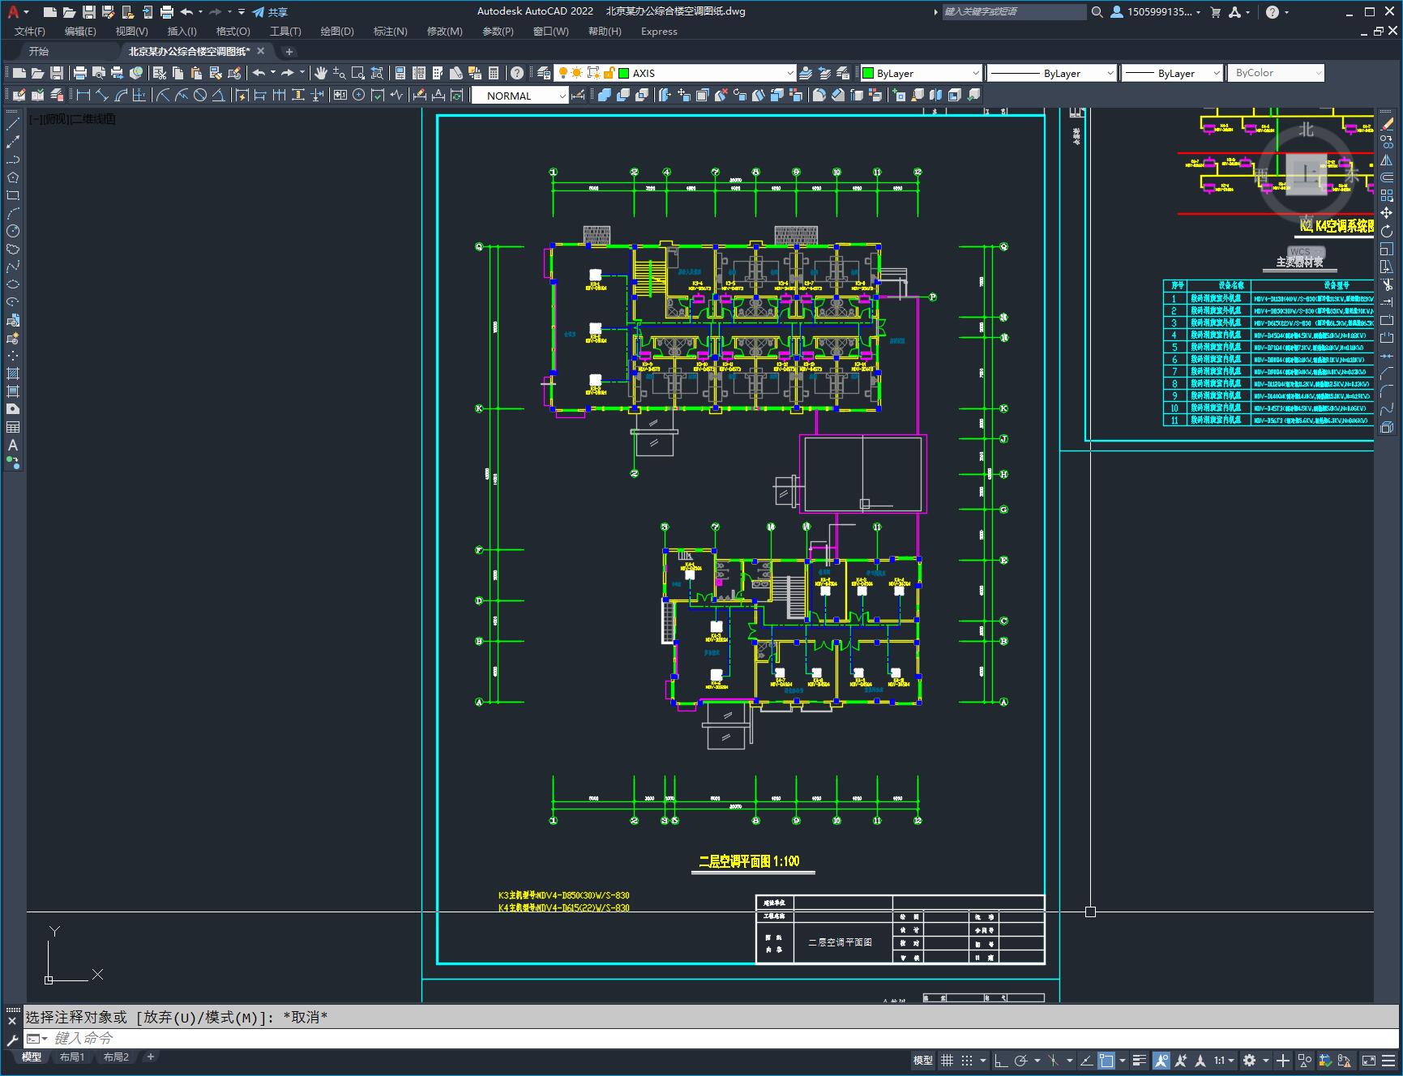Toggle lineweight display in status bar
This screenshot has height=1076, width=1403.
[1140, 1060]
